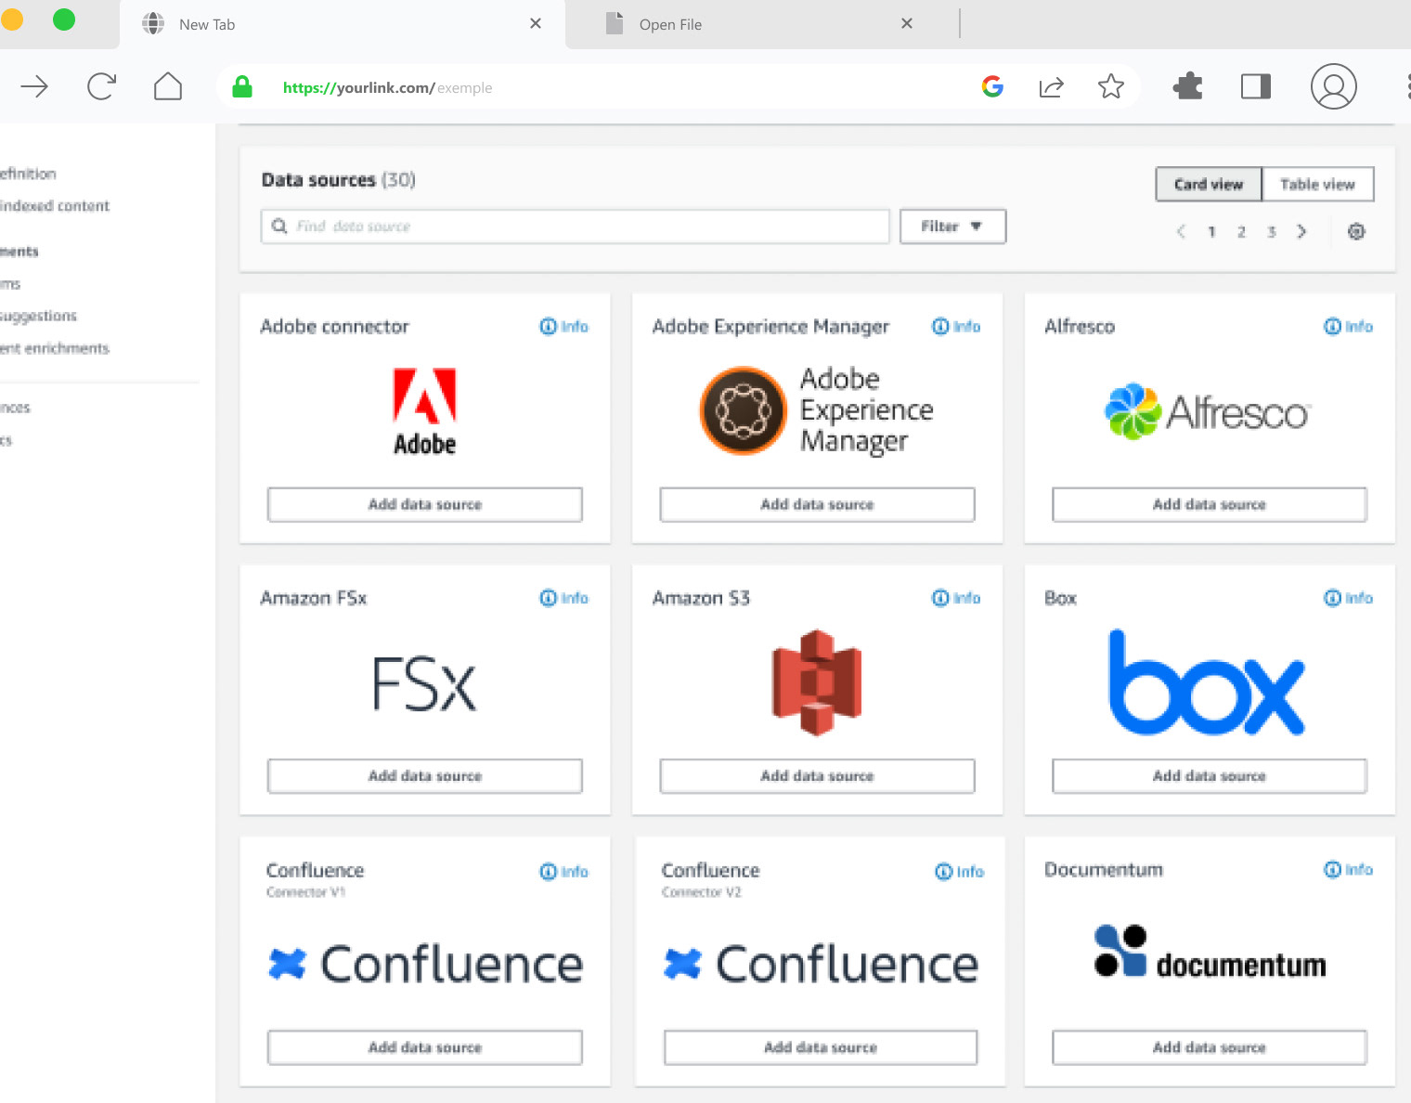Go to page 1 of data sources
Screen dimensions: 1411x1103
click(x=1211, y=231)
